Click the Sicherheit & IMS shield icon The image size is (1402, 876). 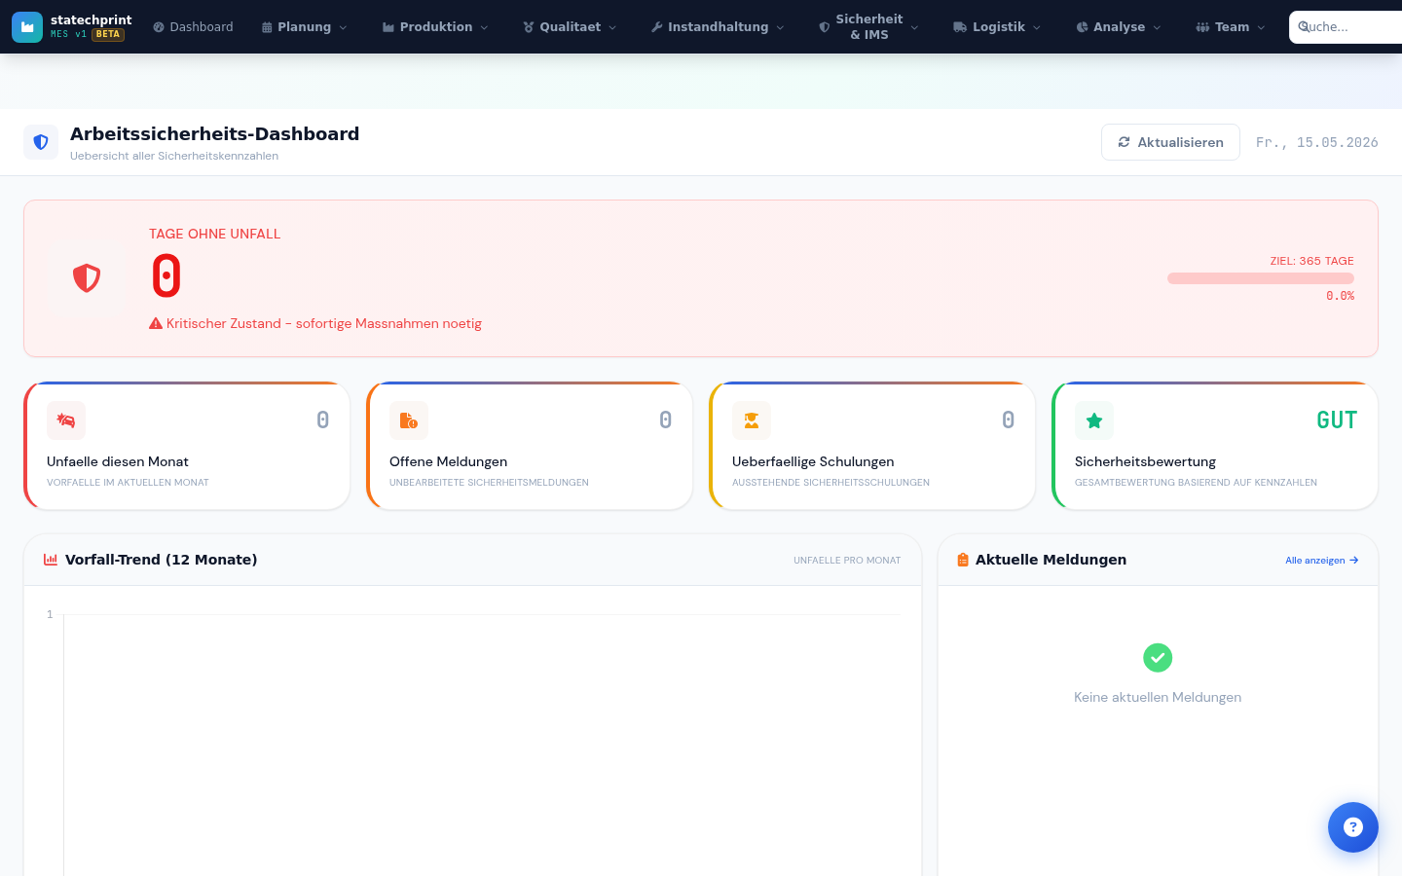pos(825,27)
